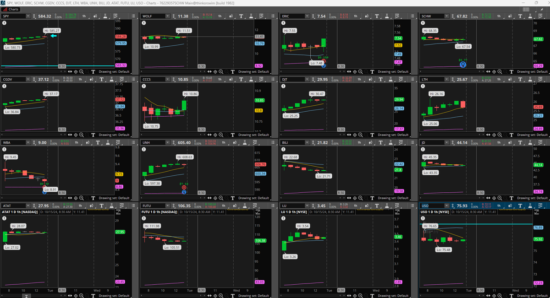Click last price 44.14 in JD header
The width and height of the screenshot is (550, 298).
tap(462, 142)
